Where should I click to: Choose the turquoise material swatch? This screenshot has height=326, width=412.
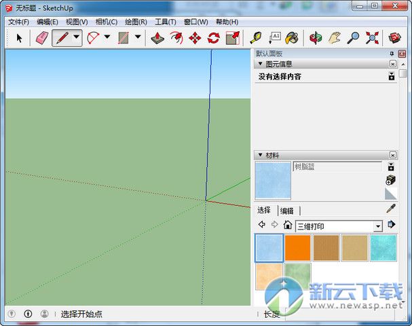pyautogui.click(x=383, y=248)
